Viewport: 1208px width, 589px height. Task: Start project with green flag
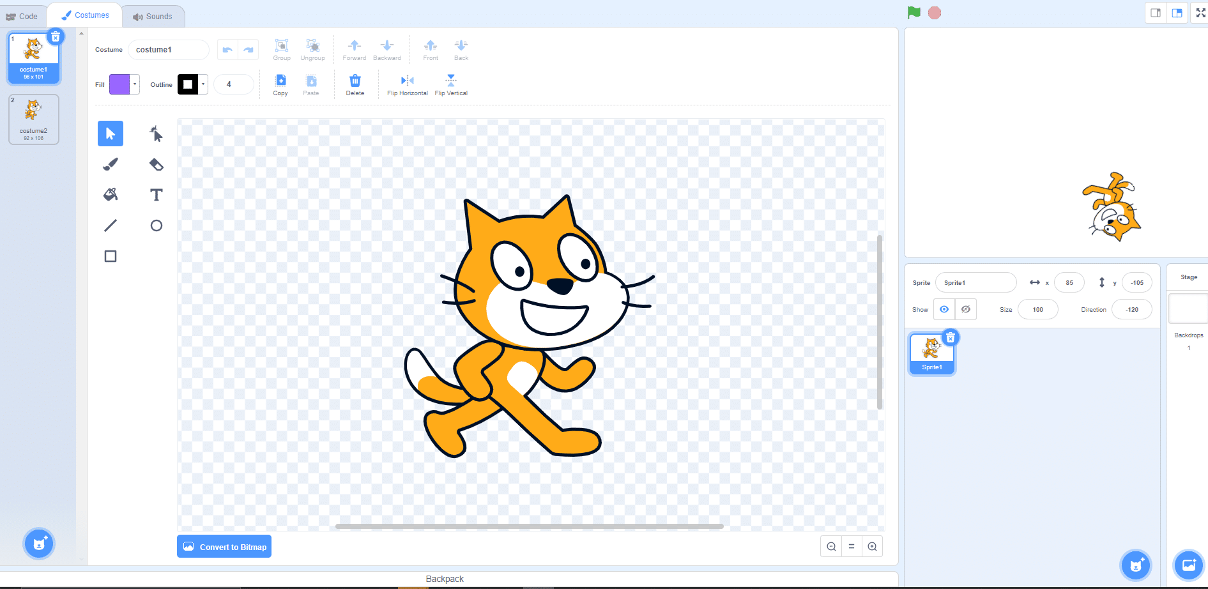tap(914, 13)
